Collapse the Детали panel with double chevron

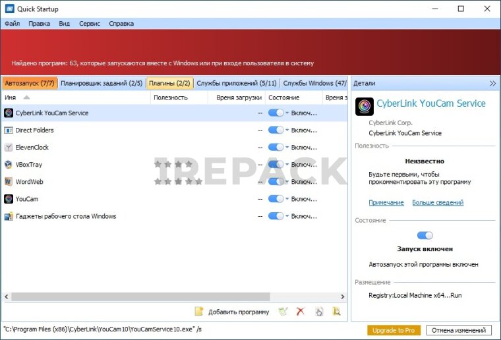coord(492,84)
